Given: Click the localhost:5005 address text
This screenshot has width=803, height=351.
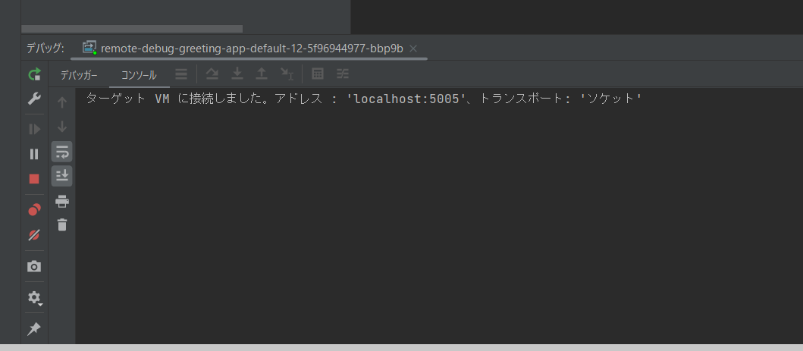Looking at the screenshot, I should pyautogui.click(x=406, y=99).
